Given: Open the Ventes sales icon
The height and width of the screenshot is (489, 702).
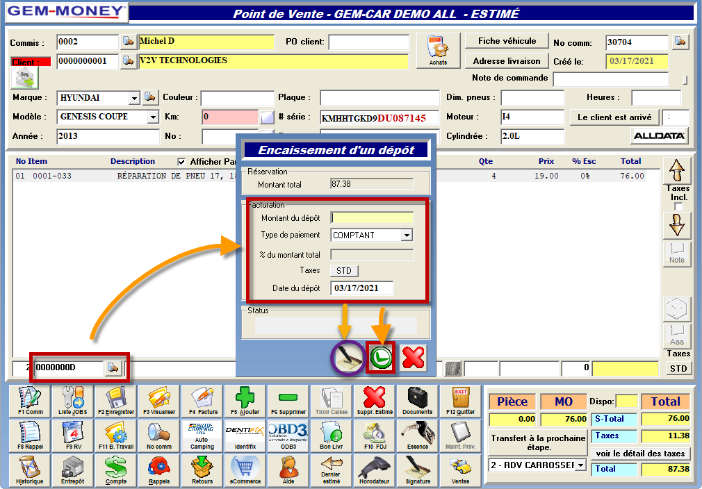Looking at the screenshot, I should [x=460, y=470].
